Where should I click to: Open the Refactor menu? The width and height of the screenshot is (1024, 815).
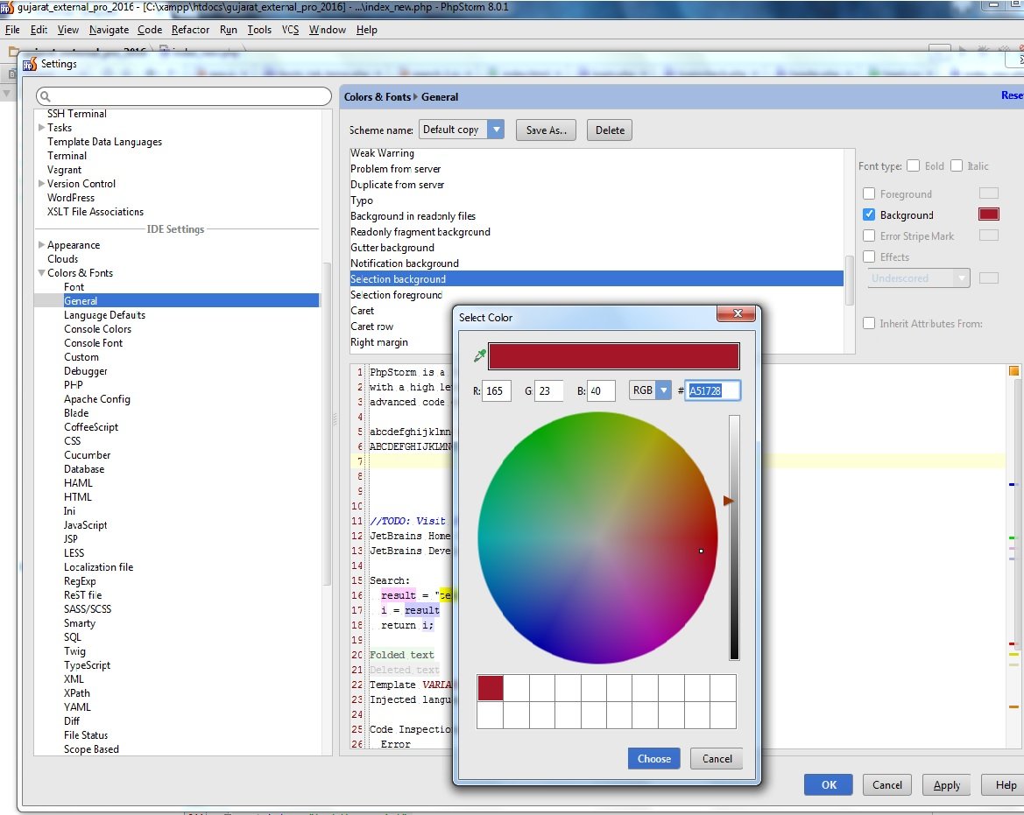pos(190,30)
